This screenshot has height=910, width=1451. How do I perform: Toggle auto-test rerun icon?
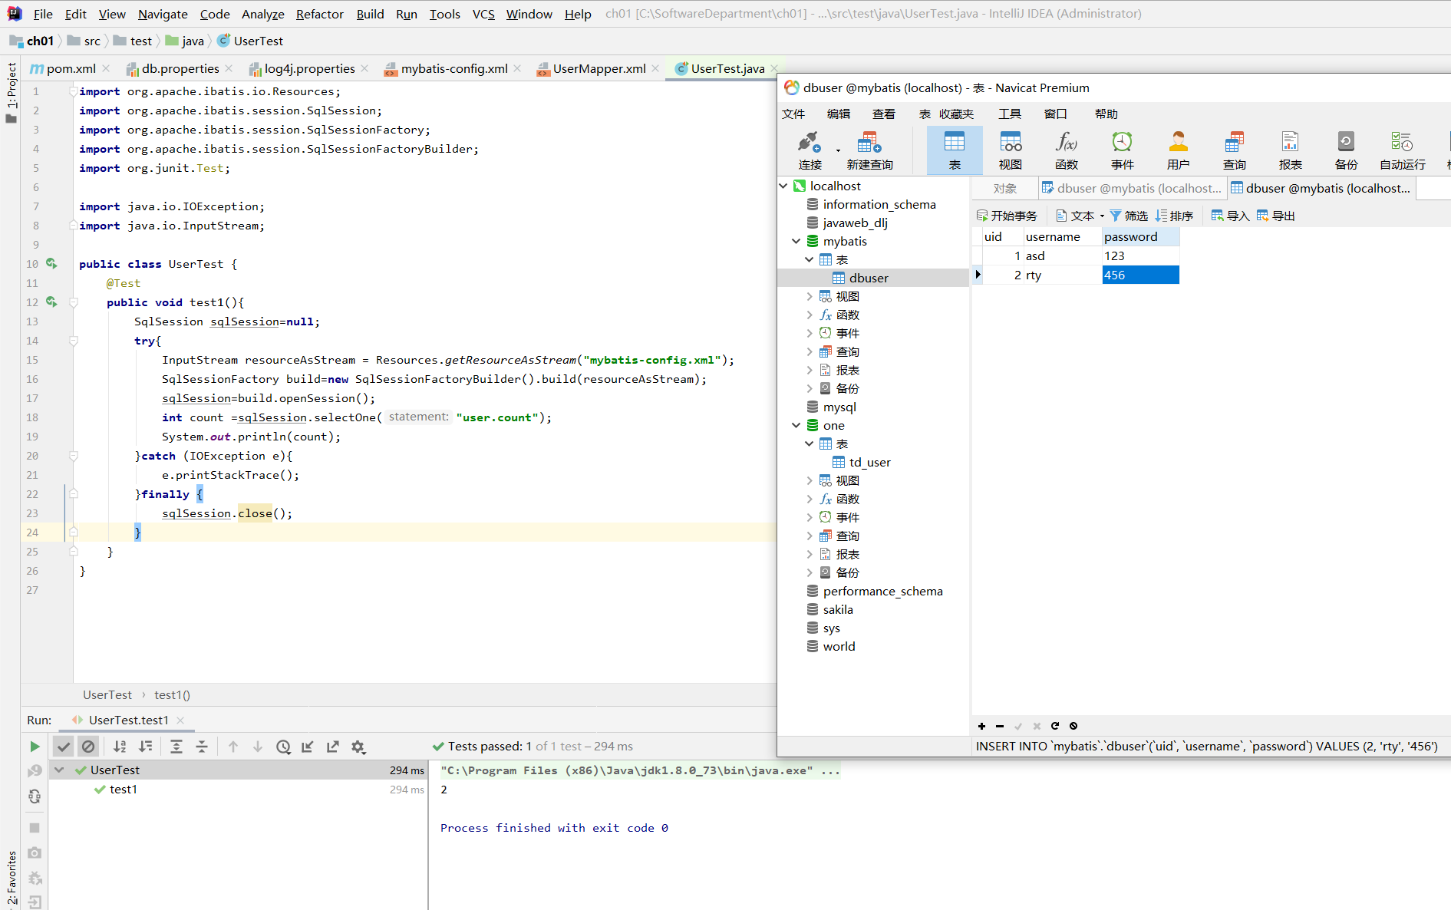[x=35, y=796]
